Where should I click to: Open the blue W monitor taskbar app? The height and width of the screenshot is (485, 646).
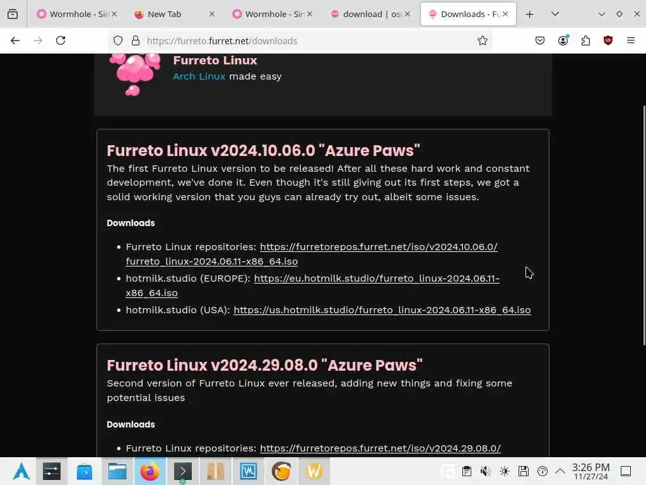[x=249, y=471]
